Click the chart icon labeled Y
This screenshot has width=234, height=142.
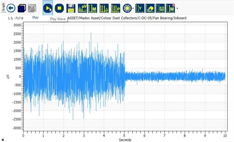coord(140,8)
